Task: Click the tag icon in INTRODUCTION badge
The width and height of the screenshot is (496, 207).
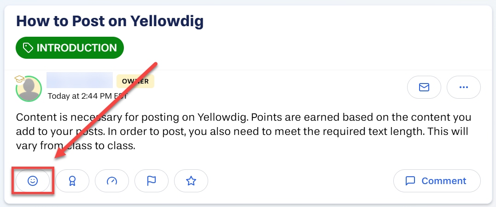Action: click(28, 48)
